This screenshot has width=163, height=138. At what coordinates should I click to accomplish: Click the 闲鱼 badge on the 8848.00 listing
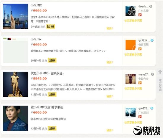click(52, 94)
